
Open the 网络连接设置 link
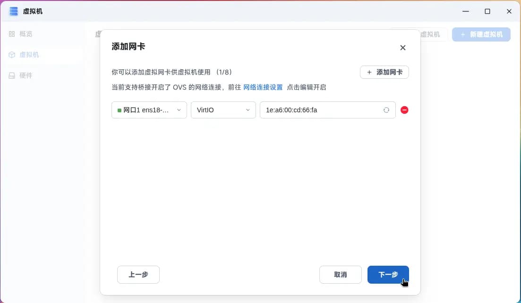tap(263, 87)
